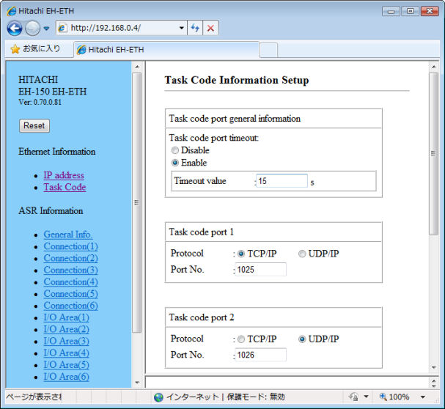Open the zoom level 100% dropdown arrow

pos(424,397)
